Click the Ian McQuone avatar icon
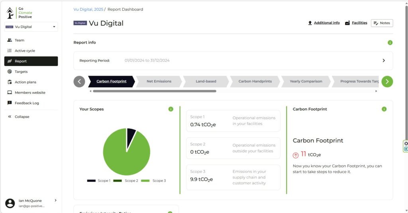 coord(10,203)
